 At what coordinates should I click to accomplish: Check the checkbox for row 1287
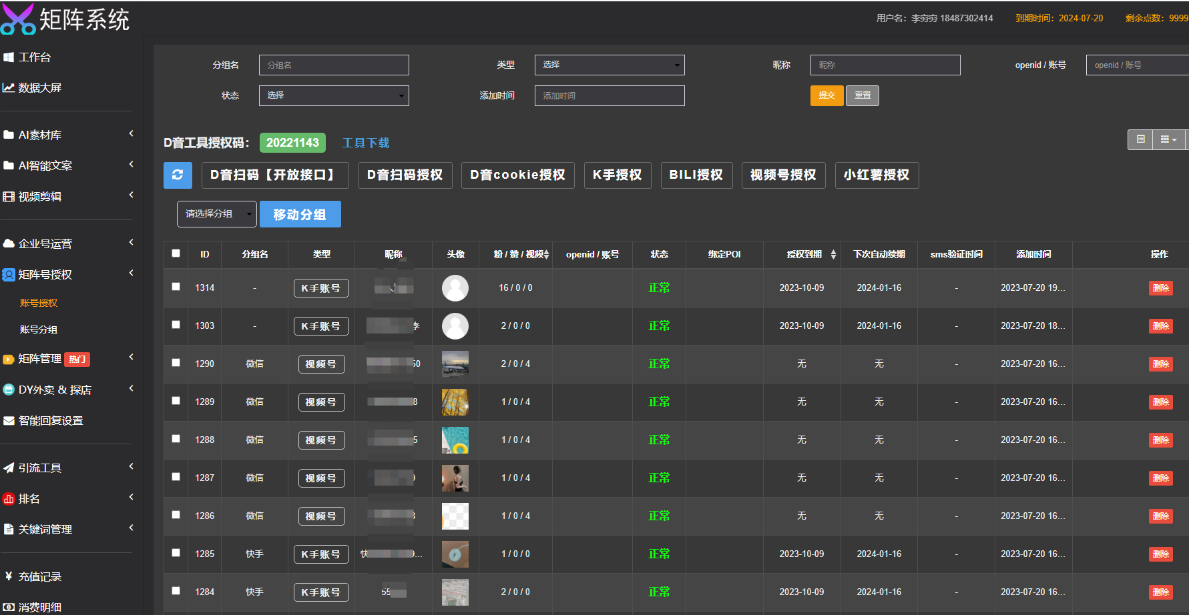[x=176, y=477]
